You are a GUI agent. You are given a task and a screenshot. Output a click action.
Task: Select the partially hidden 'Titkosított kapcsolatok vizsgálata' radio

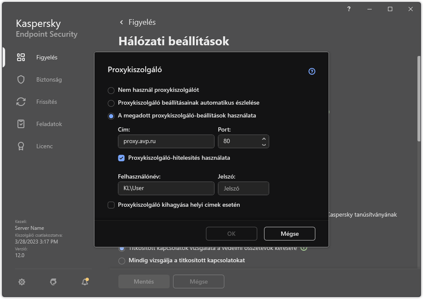122,249
